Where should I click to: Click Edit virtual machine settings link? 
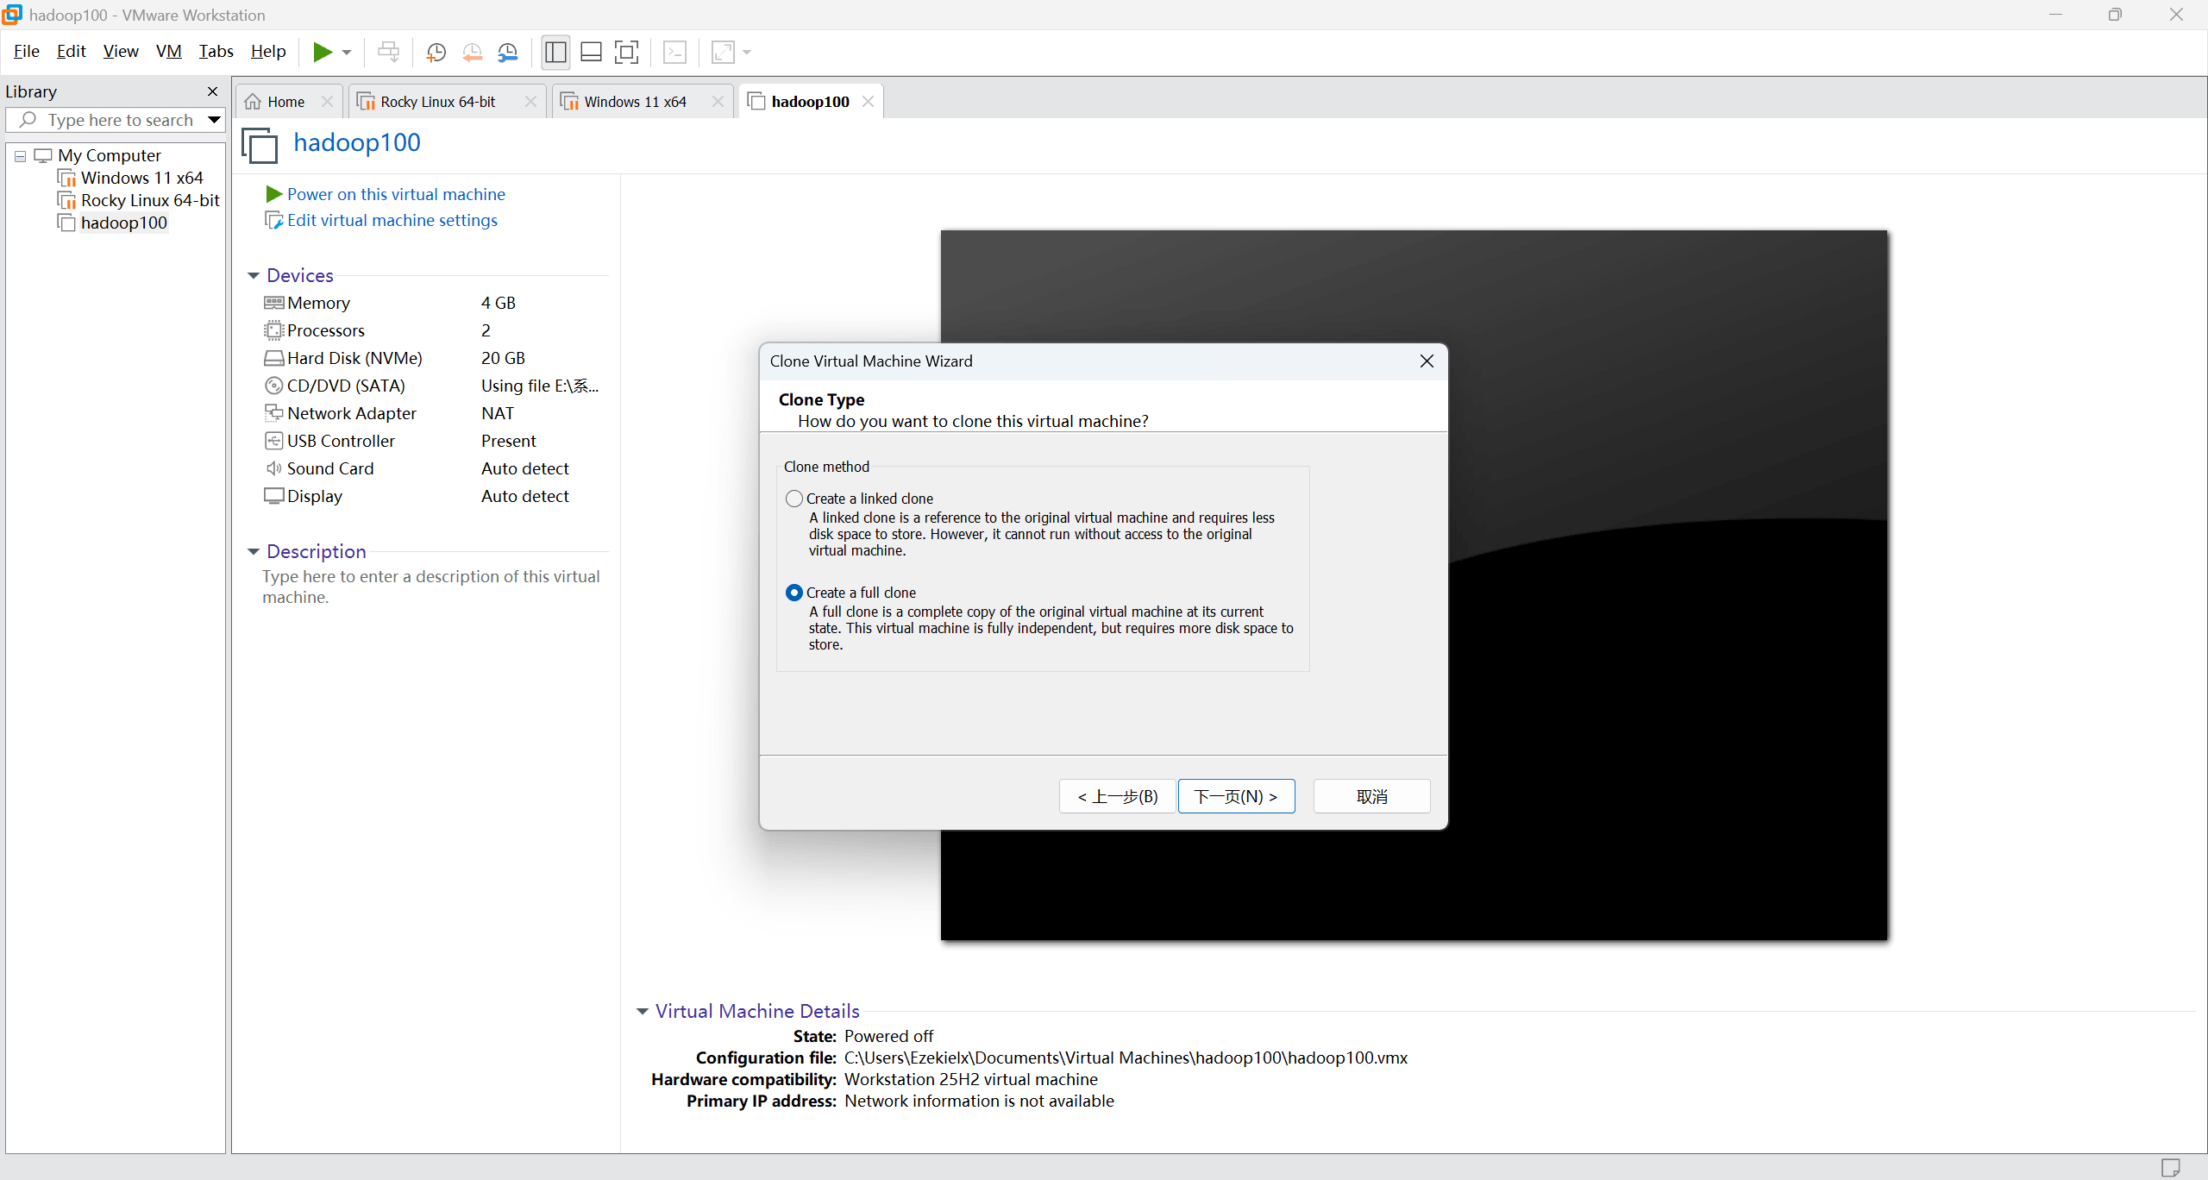[392, 220]
